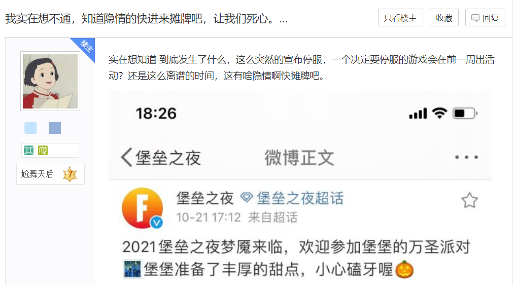Click the pumpkin emoji in post
Image resolution: width=515 pixels, height=285 pixels.
coord(404,269)
